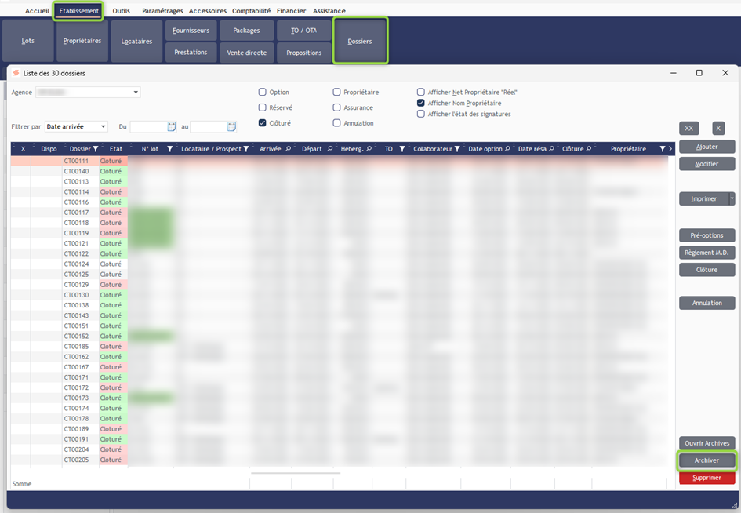The height and width of the screenshot is (513, 741).
Task: Select dossier row CT00152
Action: pyautogui.click(x=76, y=336)
